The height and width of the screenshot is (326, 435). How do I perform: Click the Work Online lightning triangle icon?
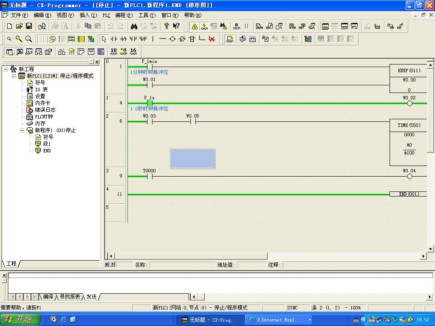[x=195, y=26]
